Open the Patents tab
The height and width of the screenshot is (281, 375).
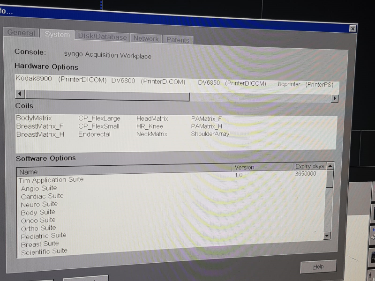(x=178, y=40)
